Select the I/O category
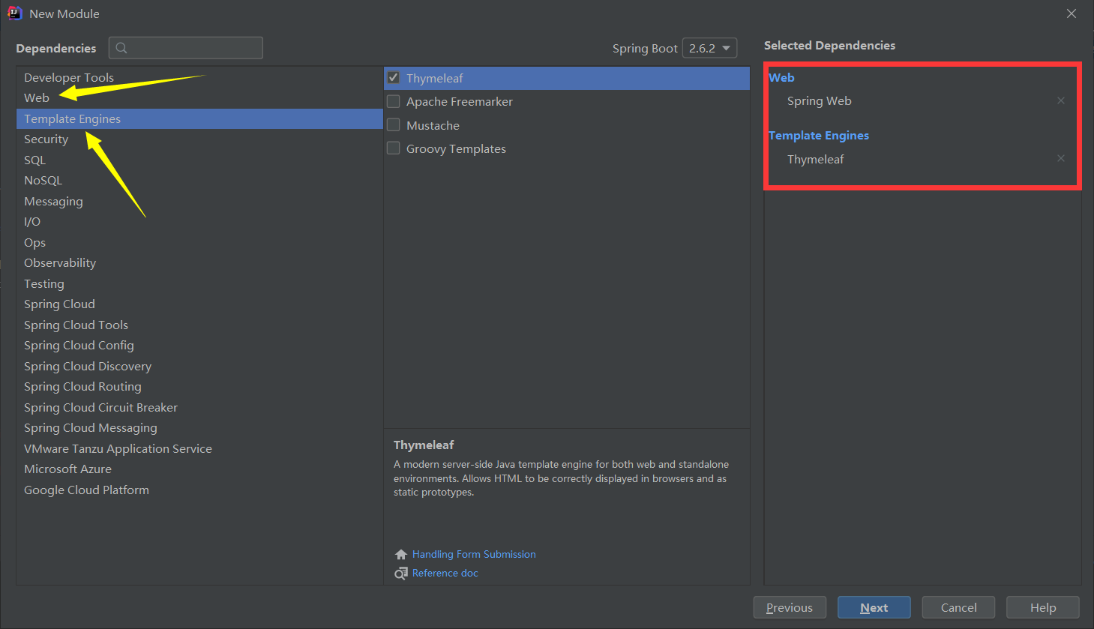Viewport: 1094px width, 629px height. click(x=199, y=222)
